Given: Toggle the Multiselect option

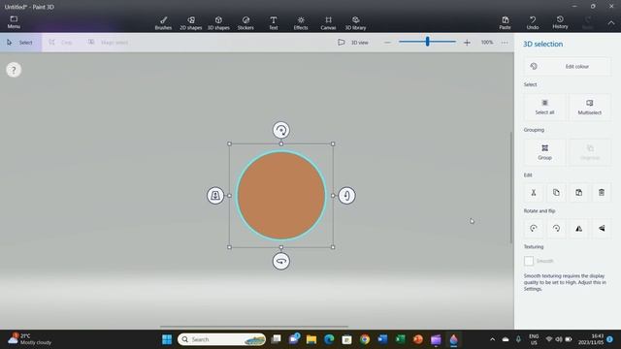Looking at the screenshot, I should 589,107.
